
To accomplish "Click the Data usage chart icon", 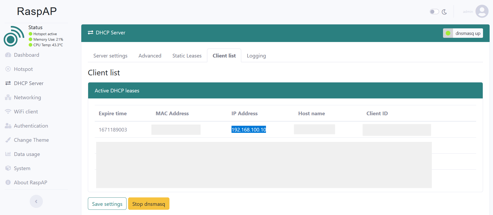I will pos(8,154).
